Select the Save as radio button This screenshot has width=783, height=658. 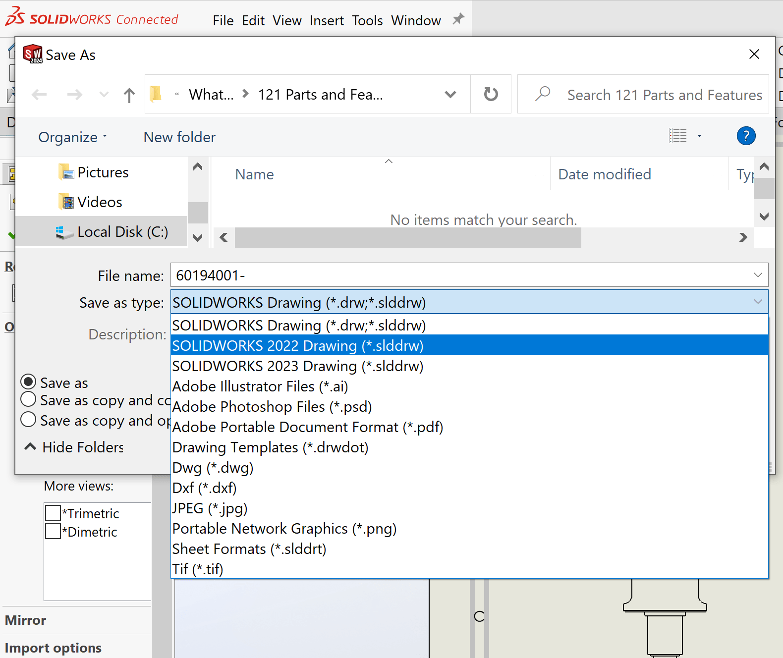point(28,382)
